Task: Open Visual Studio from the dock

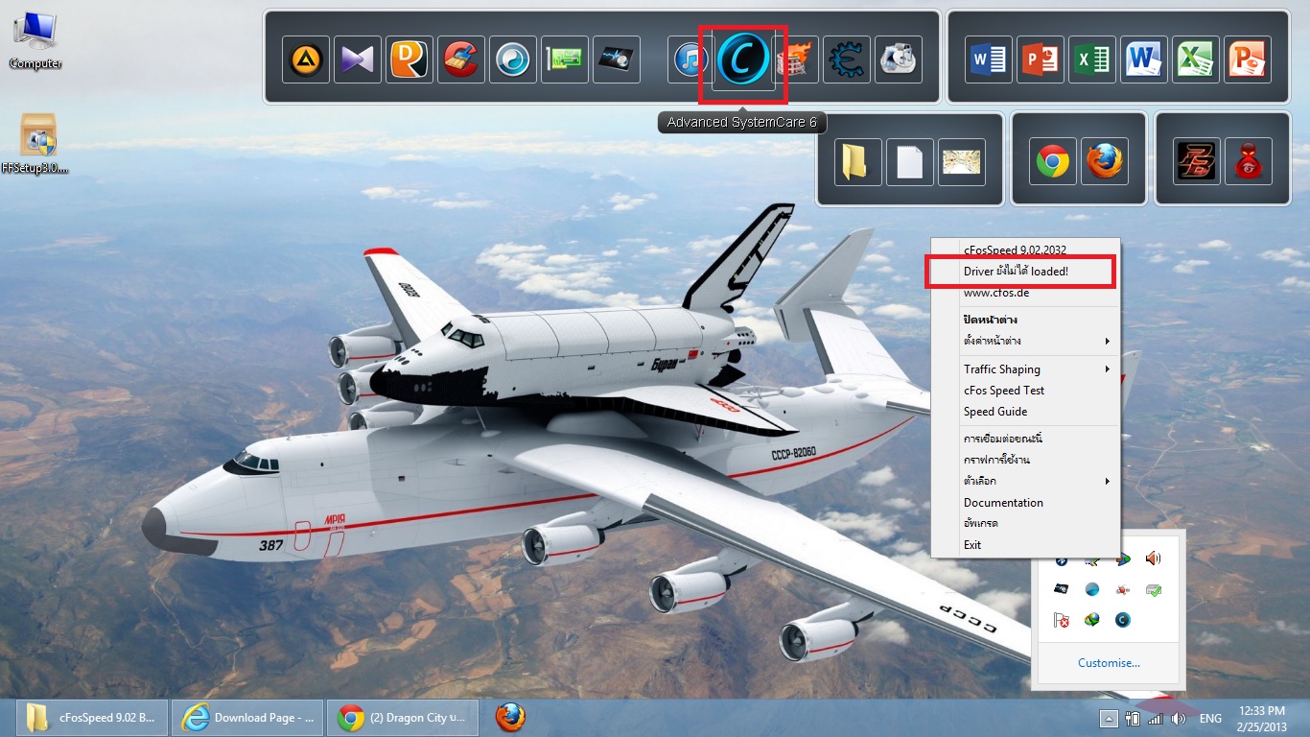Action: pos(359,59)
